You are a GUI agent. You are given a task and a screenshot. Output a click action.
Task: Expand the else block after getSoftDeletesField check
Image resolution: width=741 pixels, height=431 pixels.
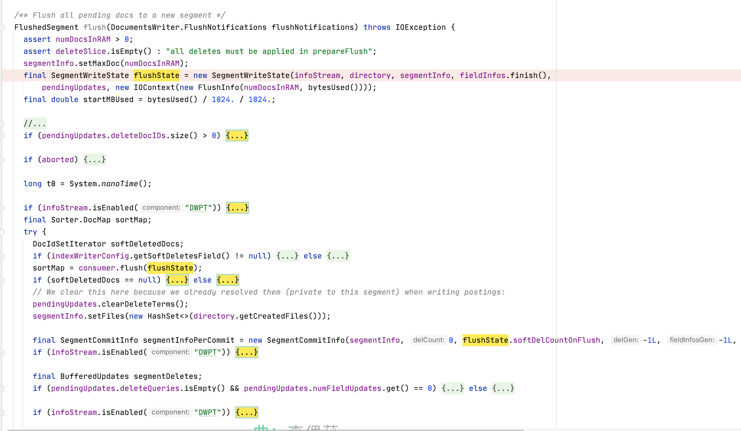pyautogui.click(x=337, y=256)
